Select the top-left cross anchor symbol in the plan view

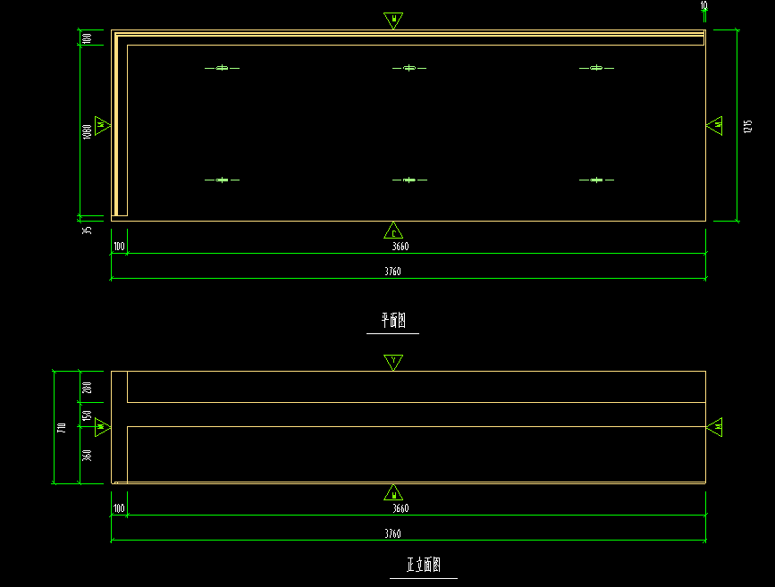tap(222, 68)
